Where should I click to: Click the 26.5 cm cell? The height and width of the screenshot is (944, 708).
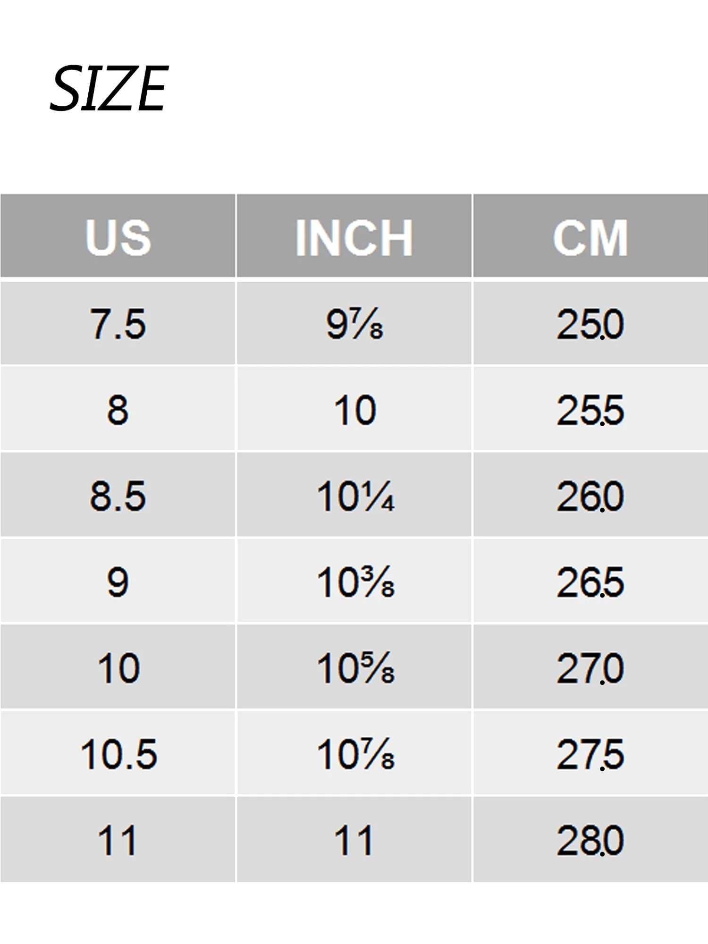pos(590,581)
